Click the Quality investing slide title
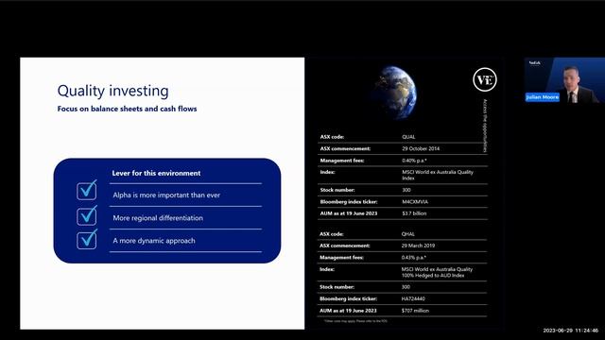This screenshot has height=340, width=605. [x=113, y=91]
